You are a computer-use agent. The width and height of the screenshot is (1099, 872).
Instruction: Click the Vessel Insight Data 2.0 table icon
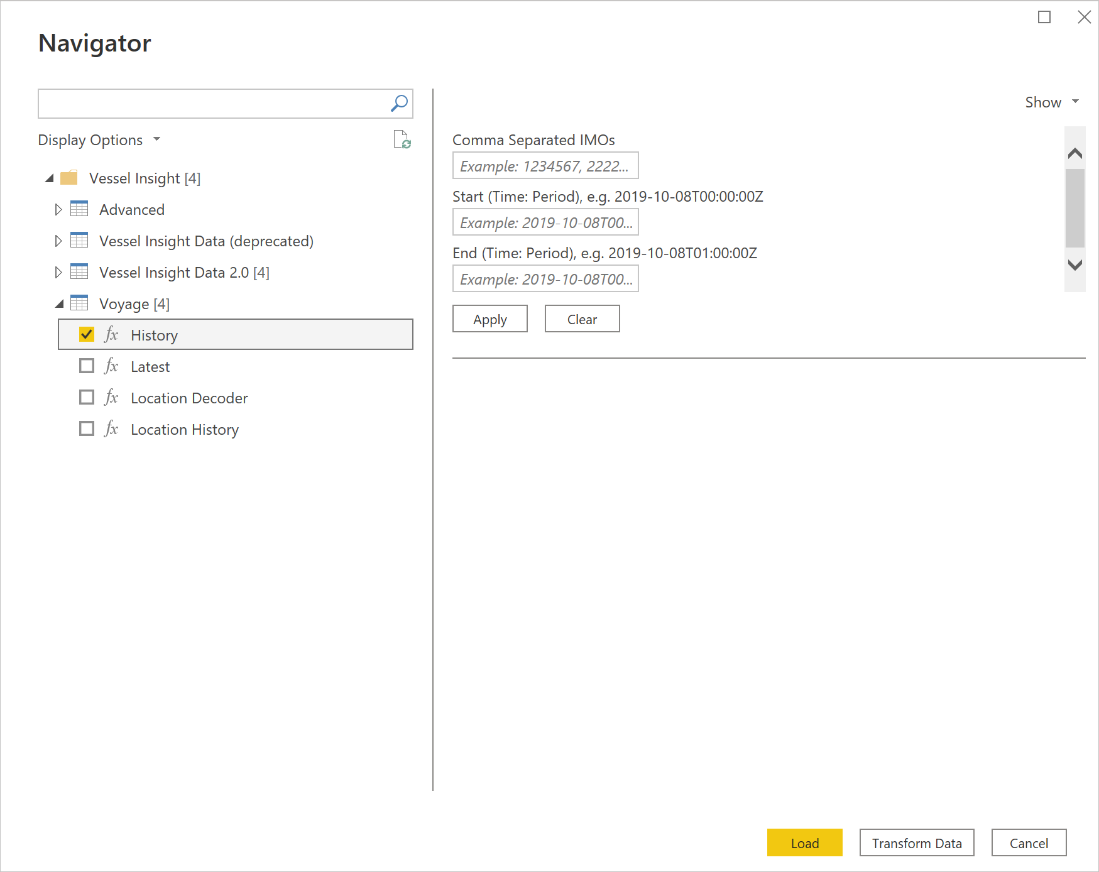(79, 271)
